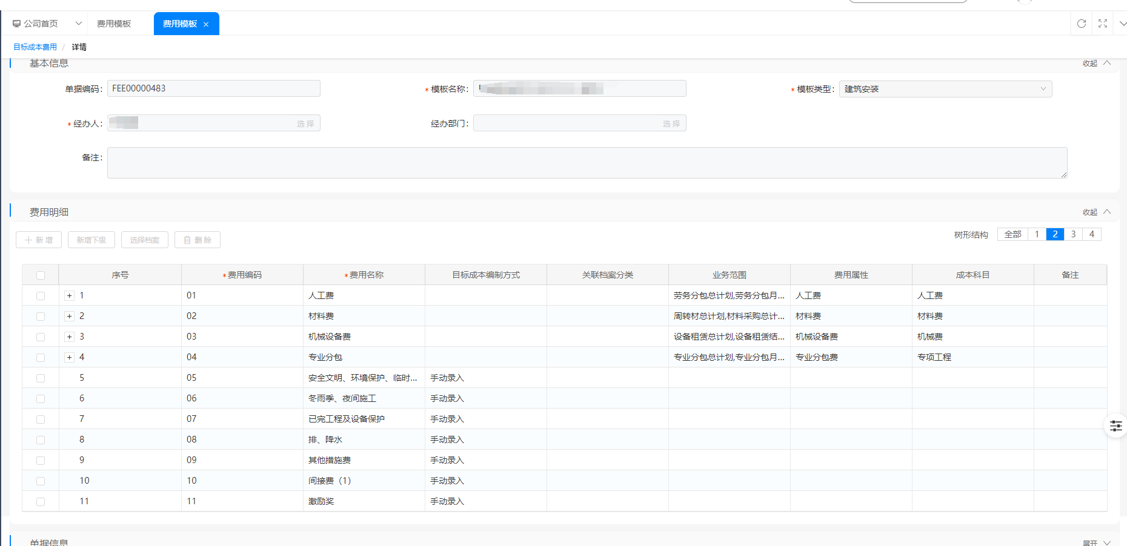Image resolution: width=1127 pixels, height=546 pixels.
Task: Check the 材料费 row checkbox
Action: point(41,317)
